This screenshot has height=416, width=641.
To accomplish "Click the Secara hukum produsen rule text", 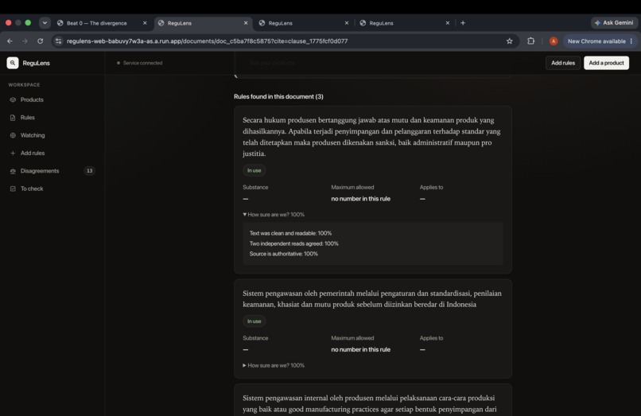I will point(371,137).
